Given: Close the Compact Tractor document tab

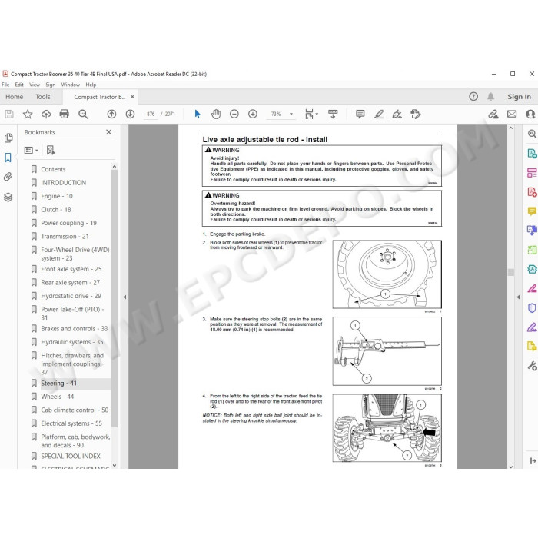Looking at the screenshot, I should [132, 97].
